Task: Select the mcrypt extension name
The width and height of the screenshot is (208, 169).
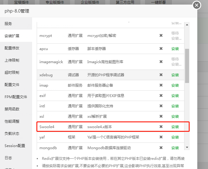Action: (x=46, y=36)
